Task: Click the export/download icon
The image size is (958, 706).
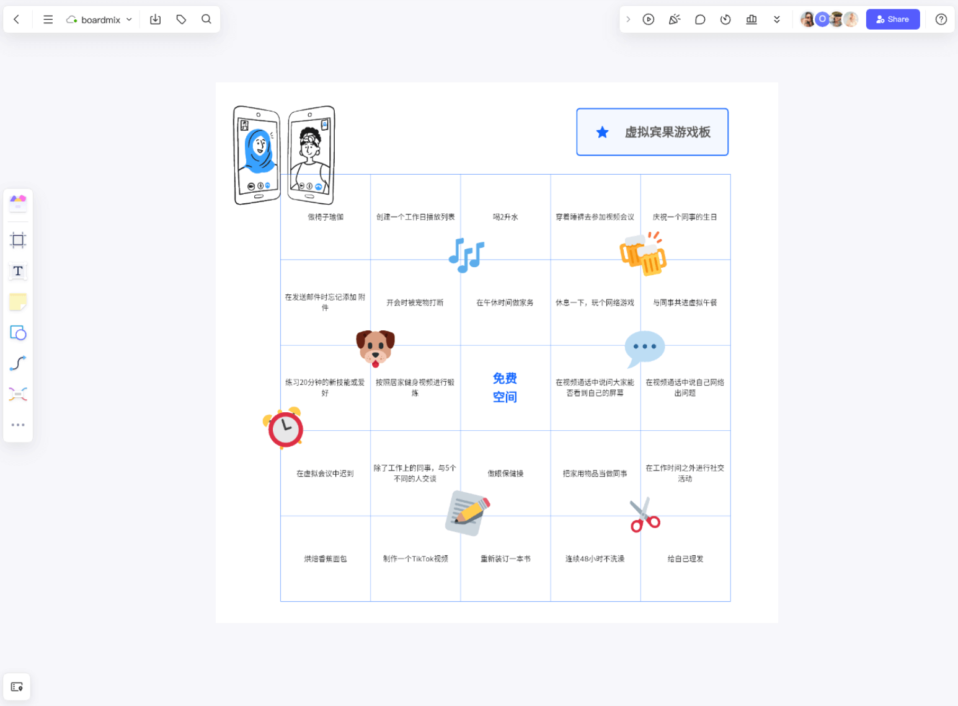Action: click(x=156, y=19)
